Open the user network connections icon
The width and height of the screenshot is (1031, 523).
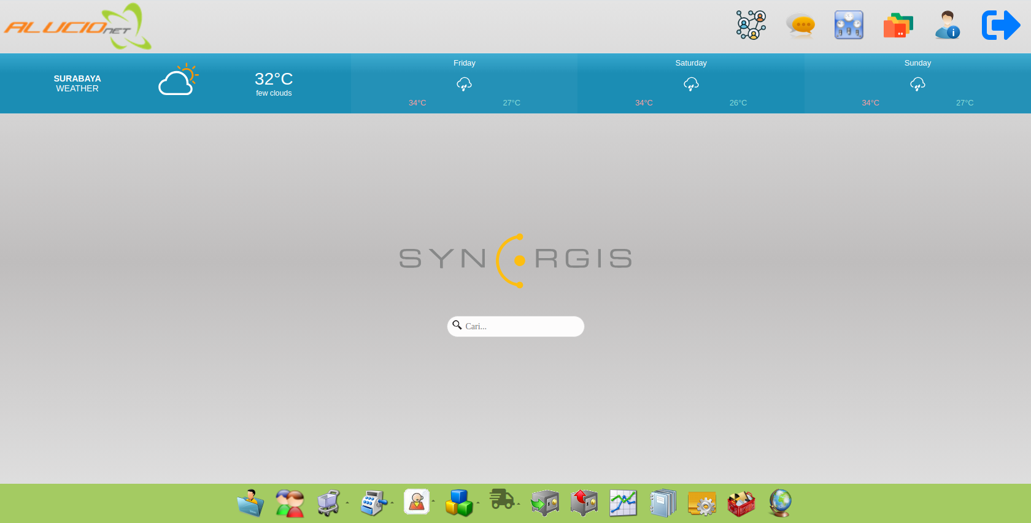pos(751,25)
